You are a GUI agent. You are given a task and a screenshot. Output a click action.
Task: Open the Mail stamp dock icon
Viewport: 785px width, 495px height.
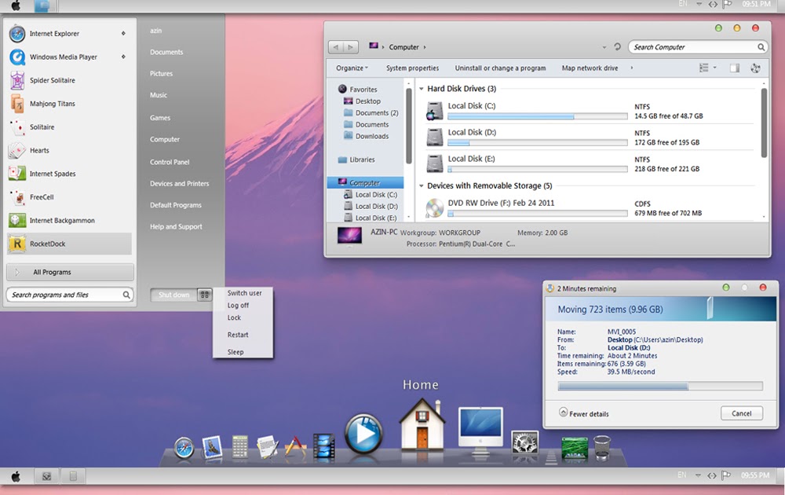tap(212, 447)
